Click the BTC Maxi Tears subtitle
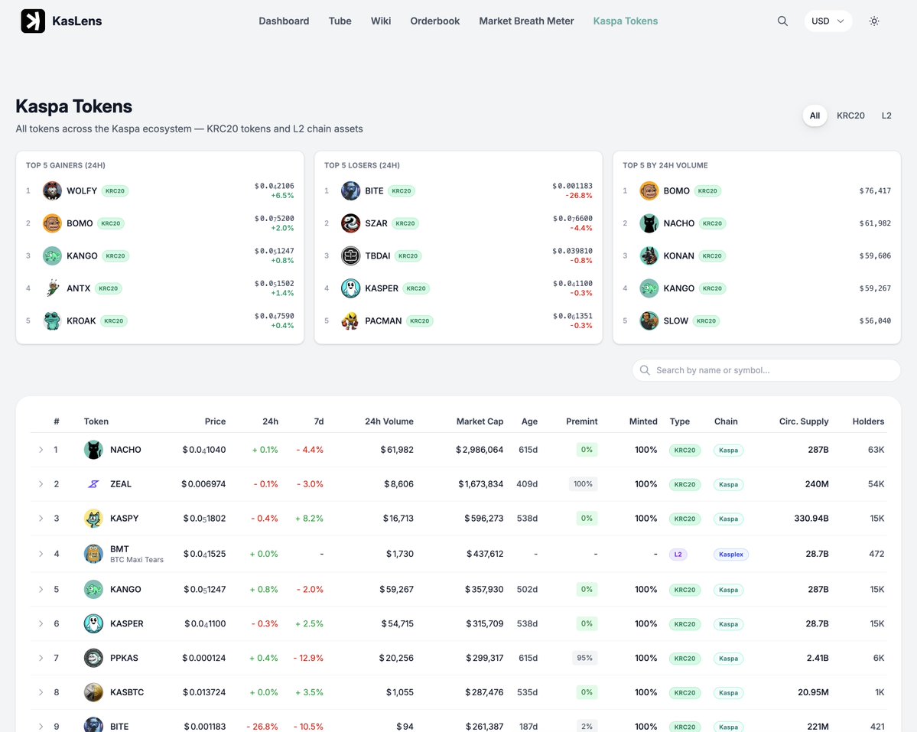The image size is (917, 732). coord(137,560)
